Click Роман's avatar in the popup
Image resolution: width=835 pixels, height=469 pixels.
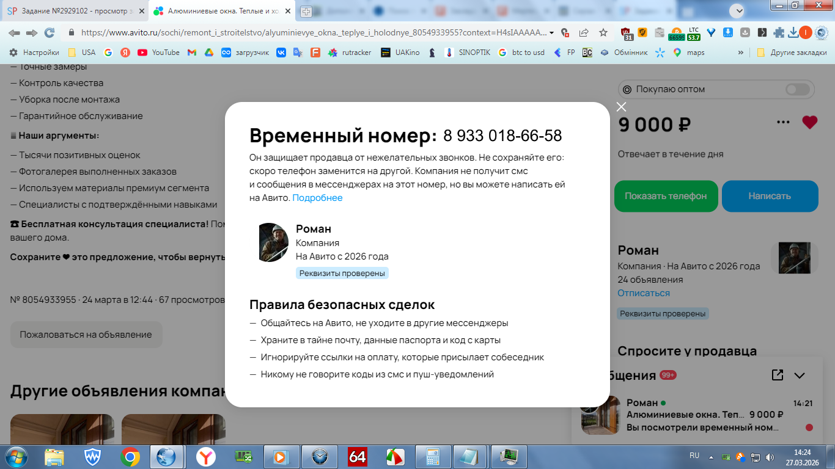click(x=273, y=242)
